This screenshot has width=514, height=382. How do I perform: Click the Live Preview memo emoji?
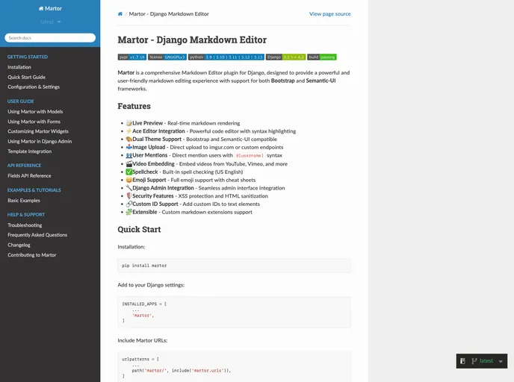tap(129, 123)
